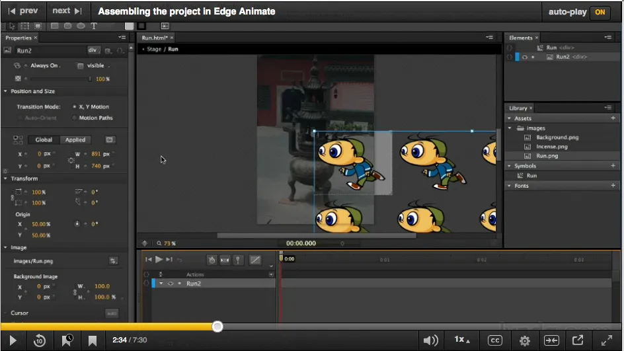Viewport: 624px width, 351px height.
Task: Edit the width value 891
Action: (96, 153)
